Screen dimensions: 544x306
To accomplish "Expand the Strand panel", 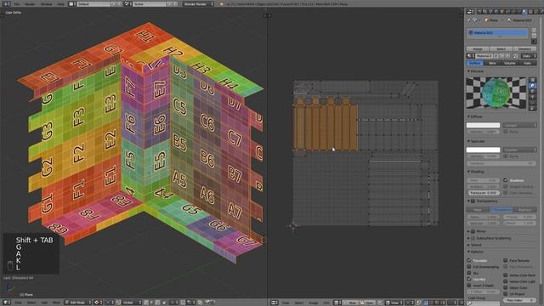I will tap(468, 245).
